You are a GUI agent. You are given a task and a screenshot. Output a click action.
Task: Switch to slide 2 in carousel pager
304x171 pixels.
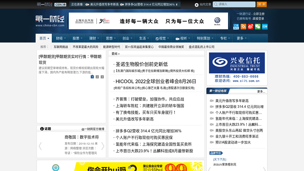[97, 77]
